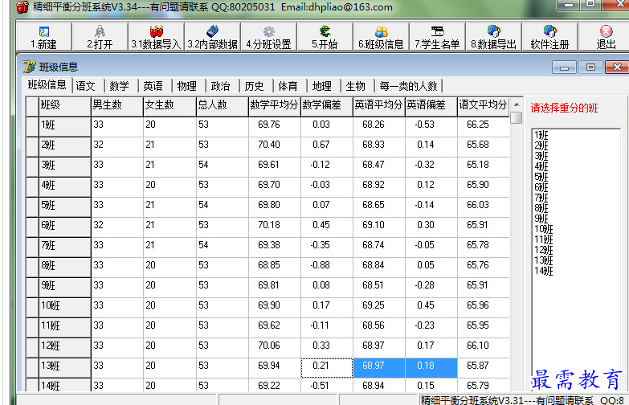
Task: Open 3.2内部数据 internal data tool
Action: tap(212, 36)
